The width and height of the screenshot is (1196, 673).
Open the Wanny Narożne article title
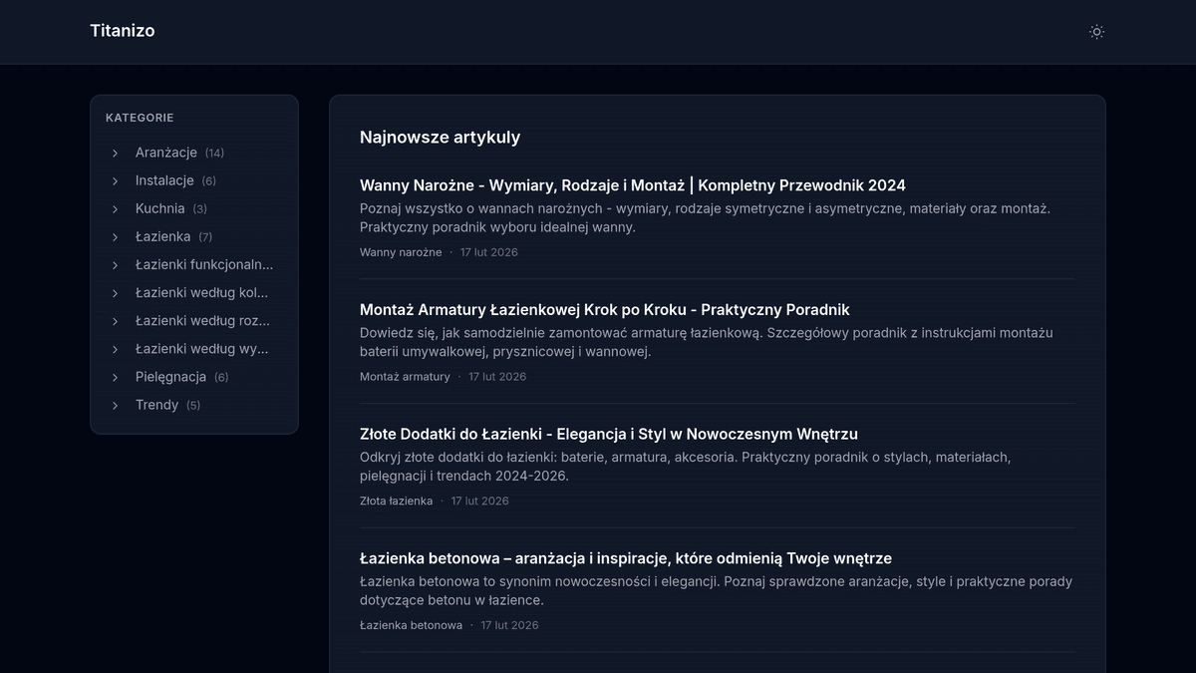[x=632, y=185]
